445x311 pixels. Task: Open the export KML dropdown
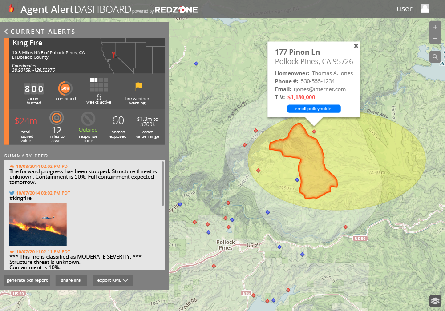[113, 280]
